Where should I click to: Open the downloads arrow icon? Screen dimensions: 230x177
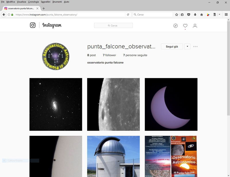[195, 15]
